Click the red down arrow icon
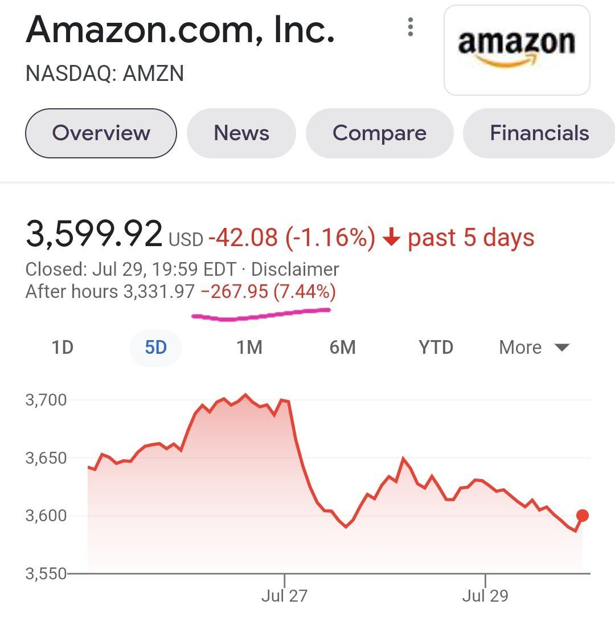Viewport: 615px width, 621px height. (391, 238)
